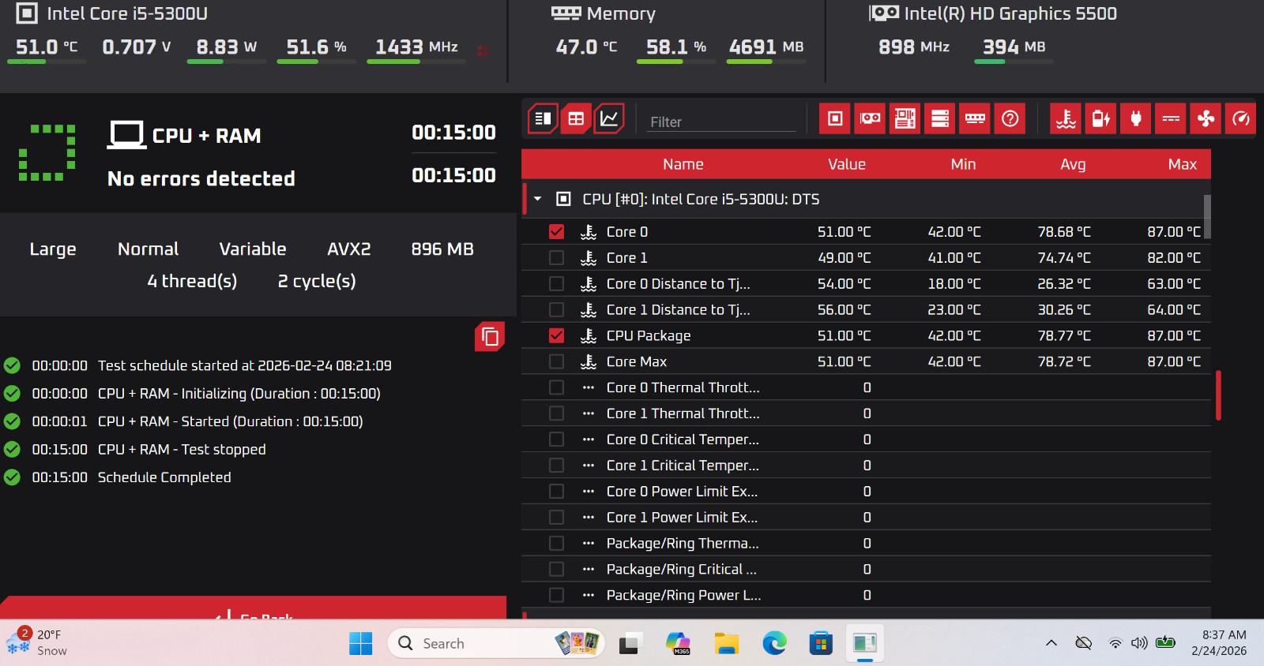The width and height of the screenshot is (1264, 666).
Task: Open the volume control in tray
Action: point(1139,643)
